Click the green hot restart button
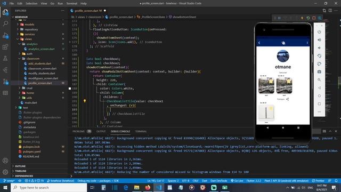Screen dimensions: 341x192 308,18
